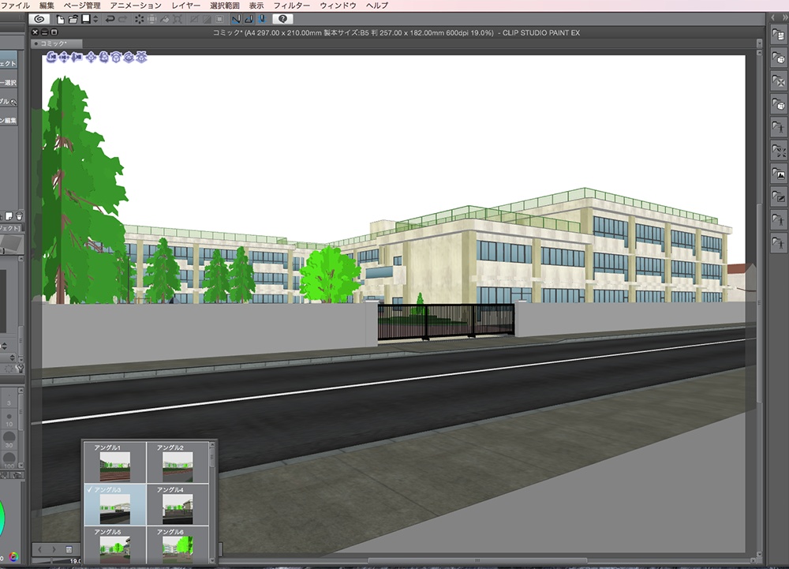
Task: Click the angle list scroll-up arrow
Action: click(x=212, y=445)
